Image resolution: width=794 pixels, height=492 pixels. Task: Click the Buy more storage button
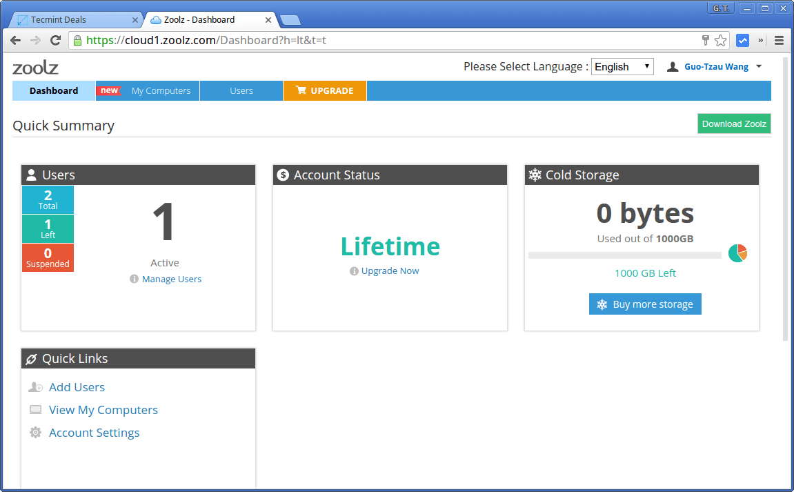pyautogui.click(x=645, y=304)
